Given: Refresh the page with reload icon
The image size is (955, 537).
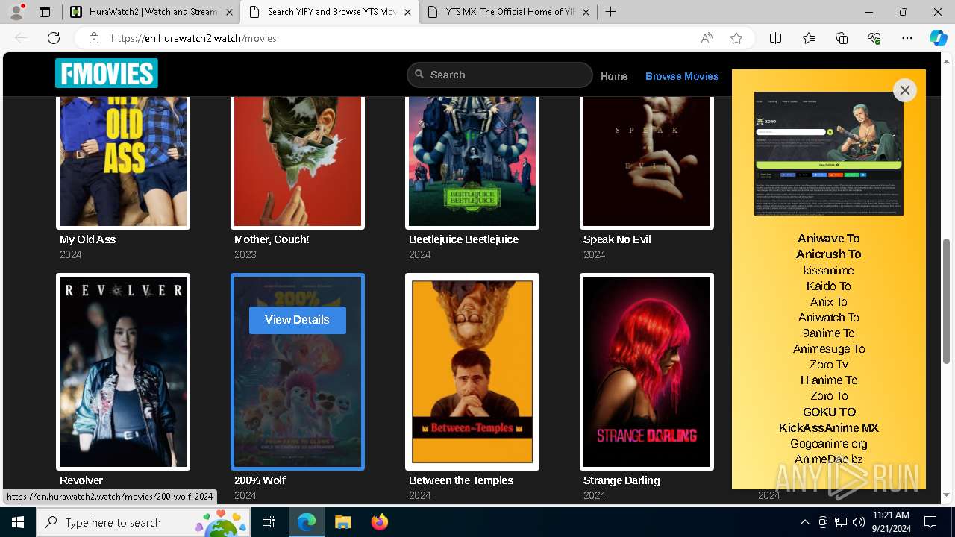Looking at the screenshot, I should (x=54, y=38).
